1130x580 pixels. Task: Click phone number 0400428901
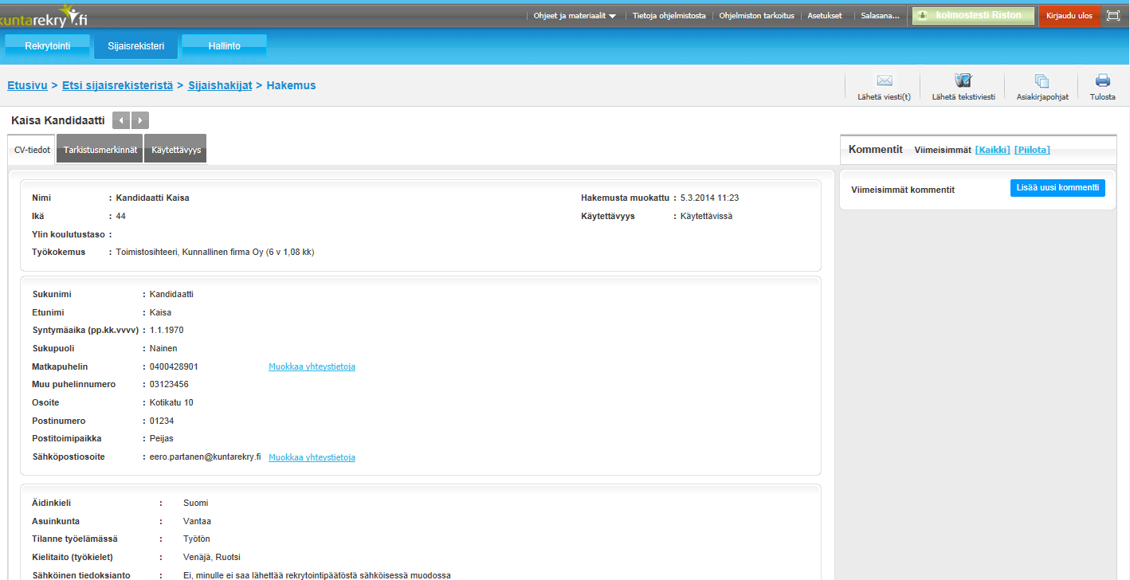coord(174,366)
